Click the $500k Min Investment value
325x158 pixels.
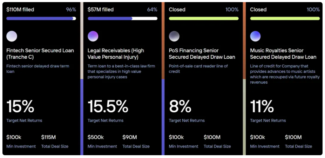[96, 137]
